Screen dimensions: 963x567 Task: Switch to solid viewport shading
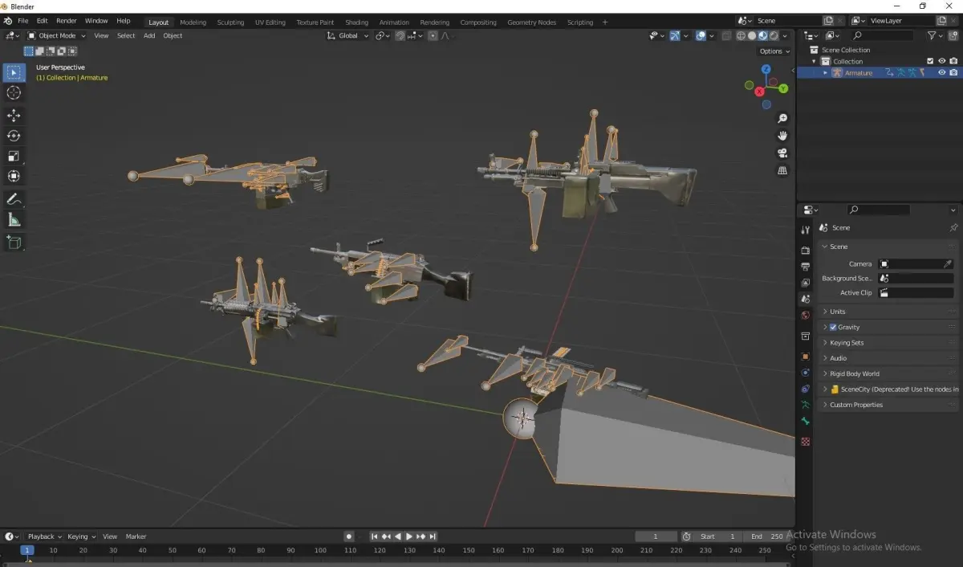coord(752,35)
